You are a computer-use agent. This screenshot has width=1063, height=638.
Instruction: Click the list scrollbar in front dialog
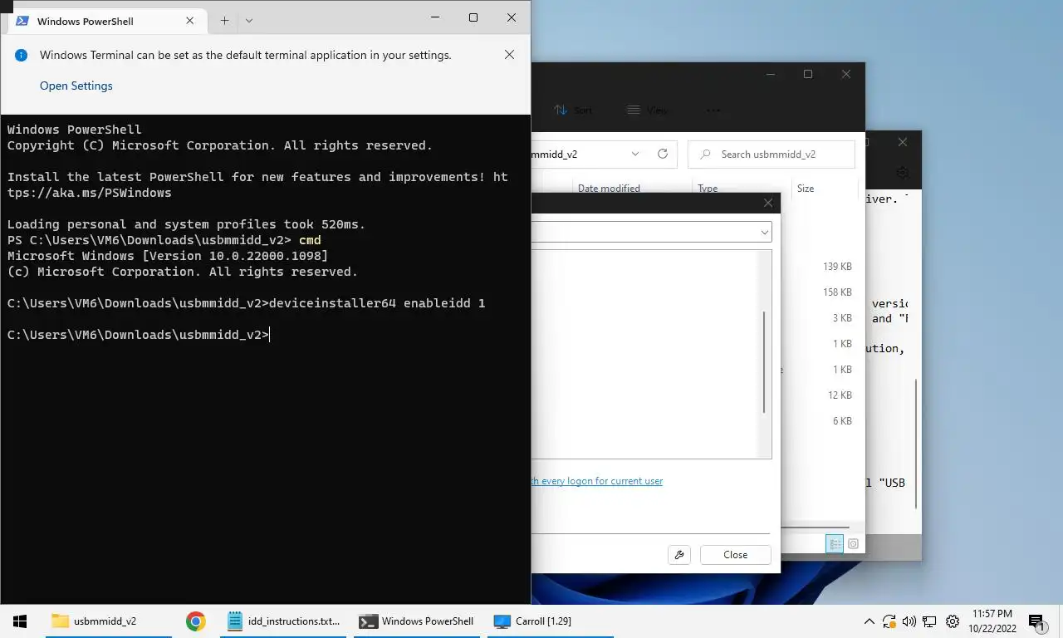click(x=764, y=362)
